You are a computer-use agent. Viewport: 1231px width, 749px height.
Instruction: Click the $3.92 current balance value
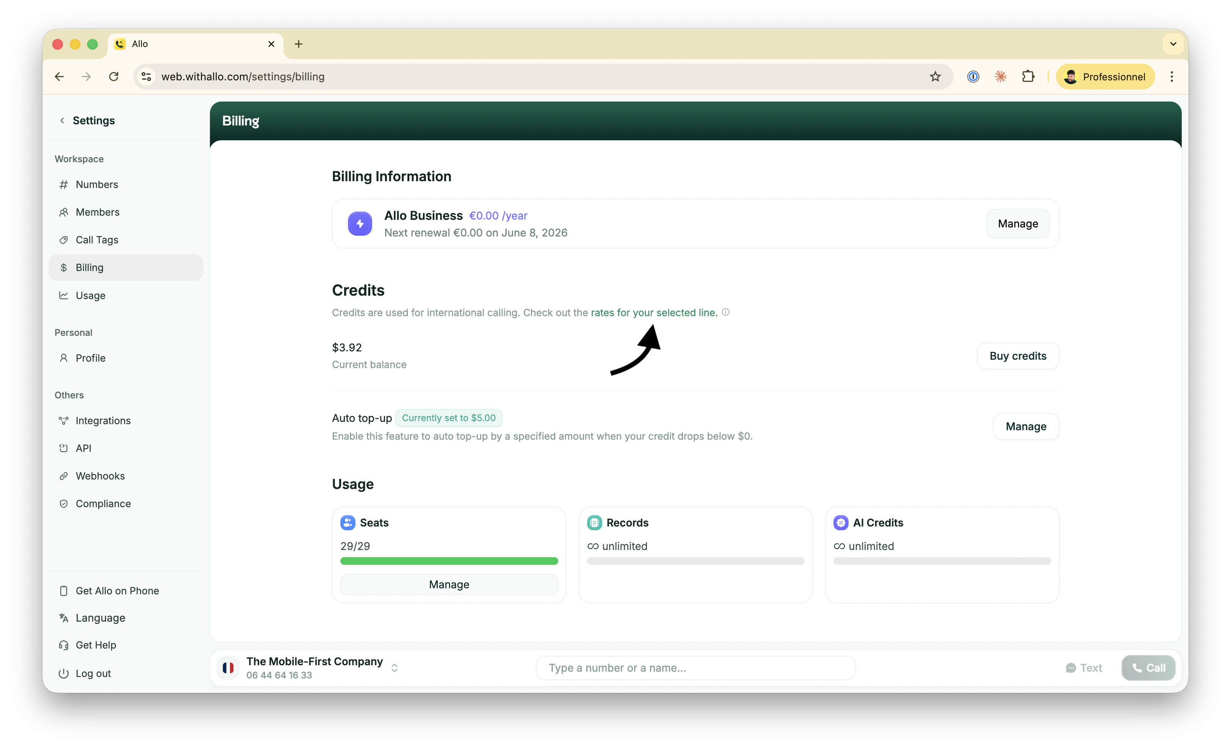coord(347,347)
